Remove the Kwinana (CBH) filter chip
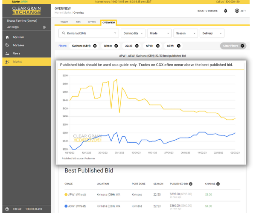256x213 pixels. tap(95, 46)
